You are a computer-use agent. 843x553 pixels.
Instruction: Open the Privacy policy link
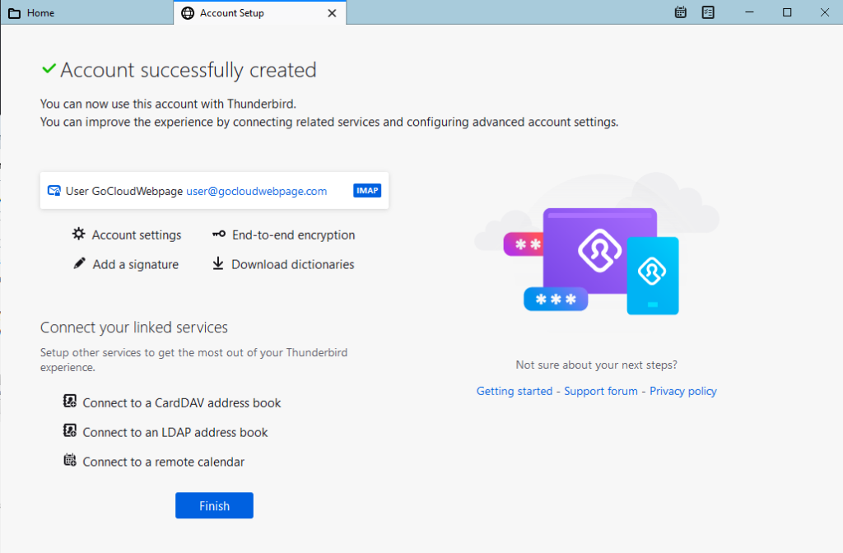coord(682,391)
